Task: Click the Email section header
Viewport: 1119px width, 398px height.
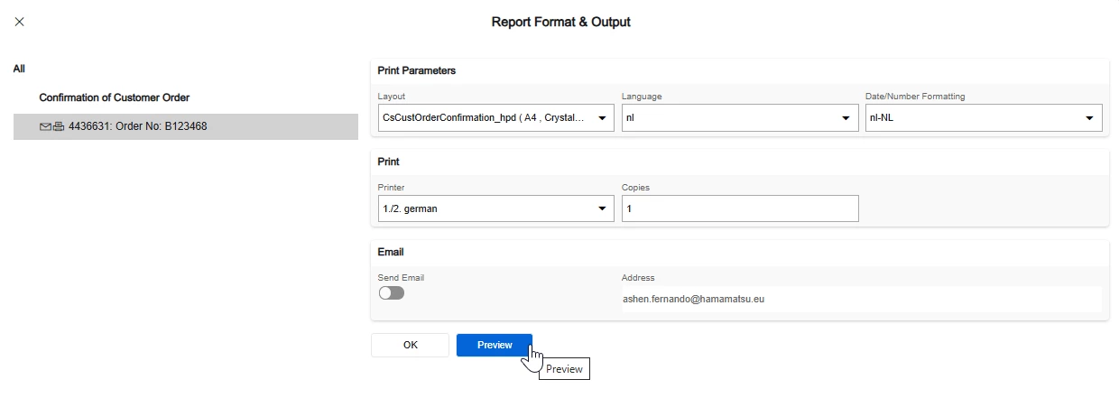Action: 391,253
